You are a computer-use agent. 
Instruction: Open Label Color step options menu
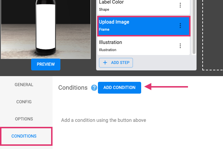(x=180, y=5)
